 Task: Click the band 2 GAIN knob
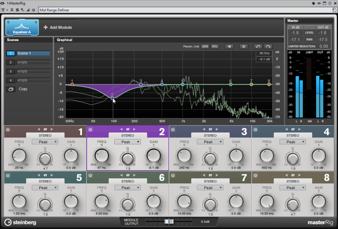pos(154,156)
